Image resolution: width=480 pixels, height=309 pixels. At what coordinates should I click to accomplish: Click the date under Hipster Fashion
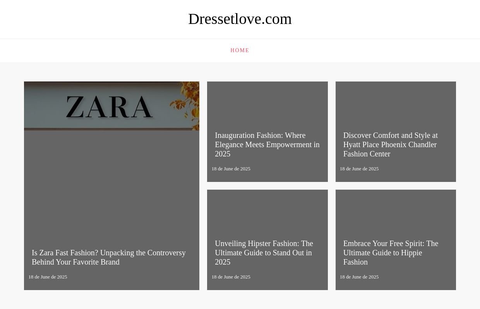(x=231, y=277)
